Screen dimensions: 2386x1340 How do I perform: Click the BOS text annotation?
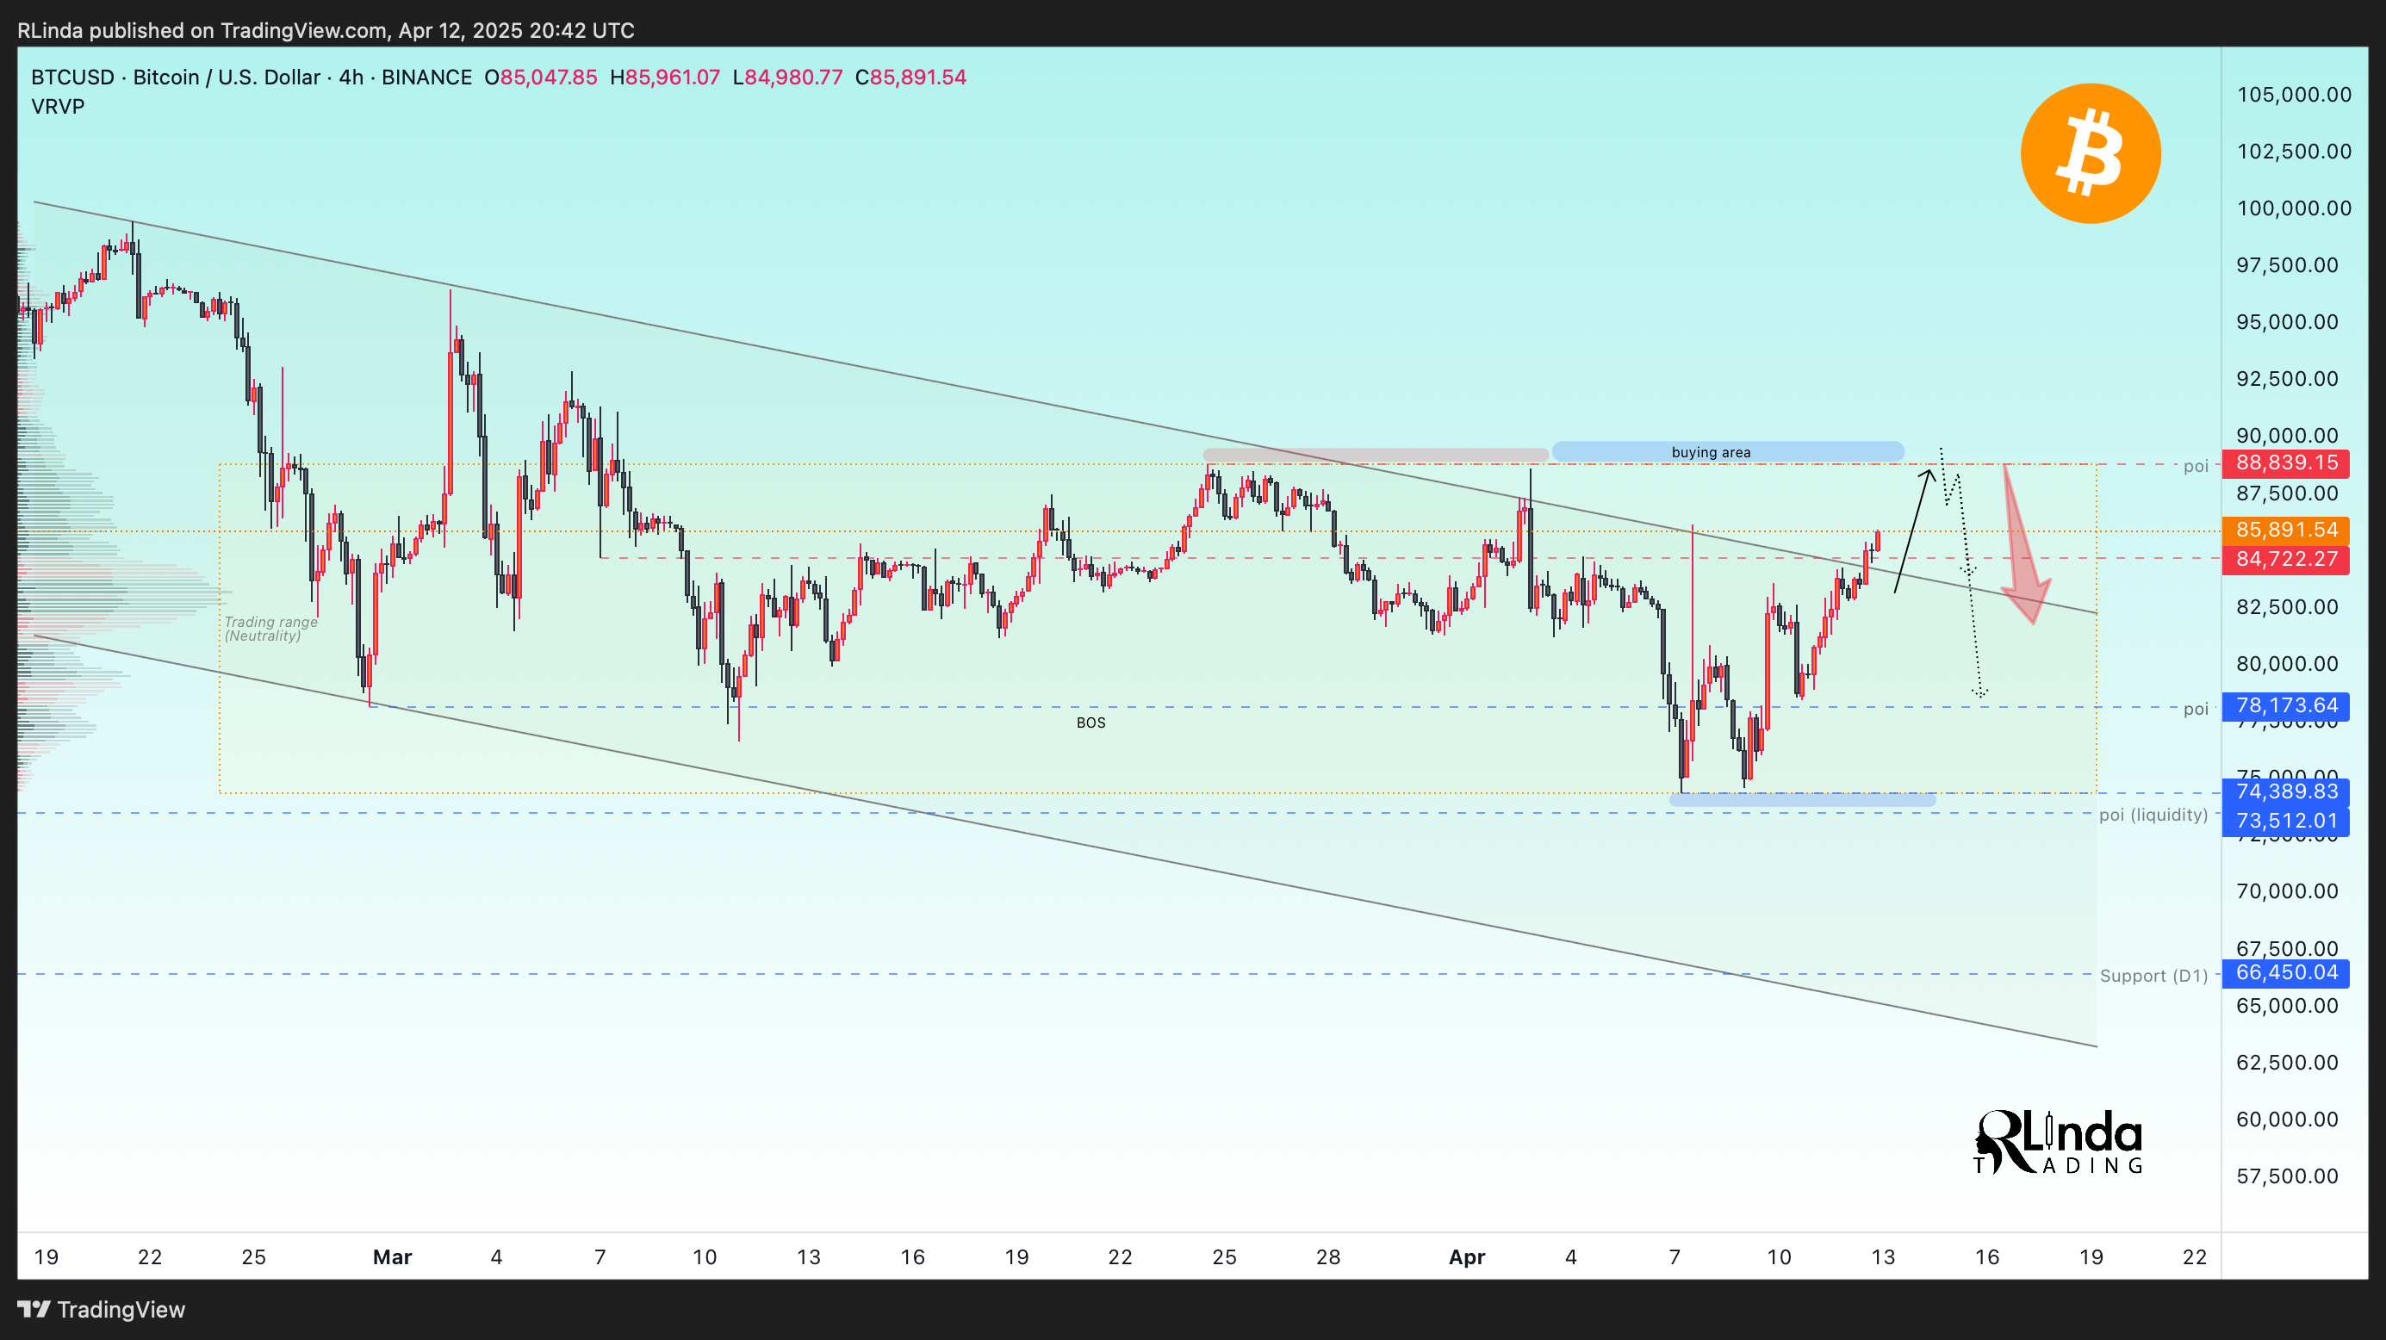click(x=1090, y=723)
